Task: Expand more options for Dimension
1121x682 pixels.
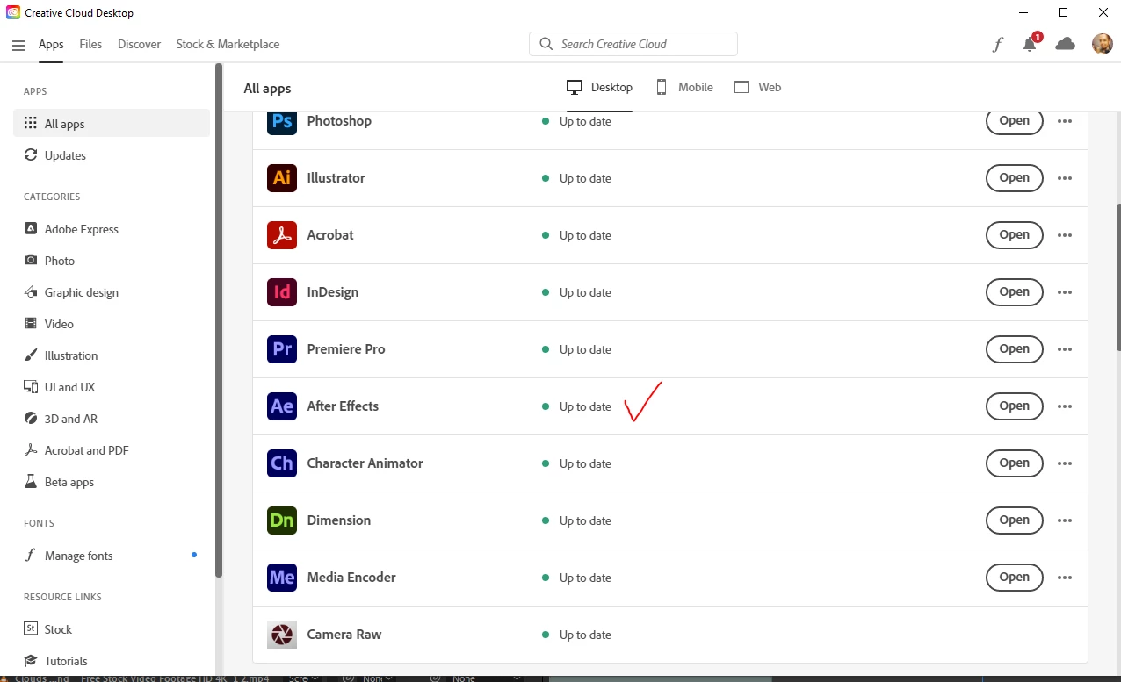Action: (1065, 520)
